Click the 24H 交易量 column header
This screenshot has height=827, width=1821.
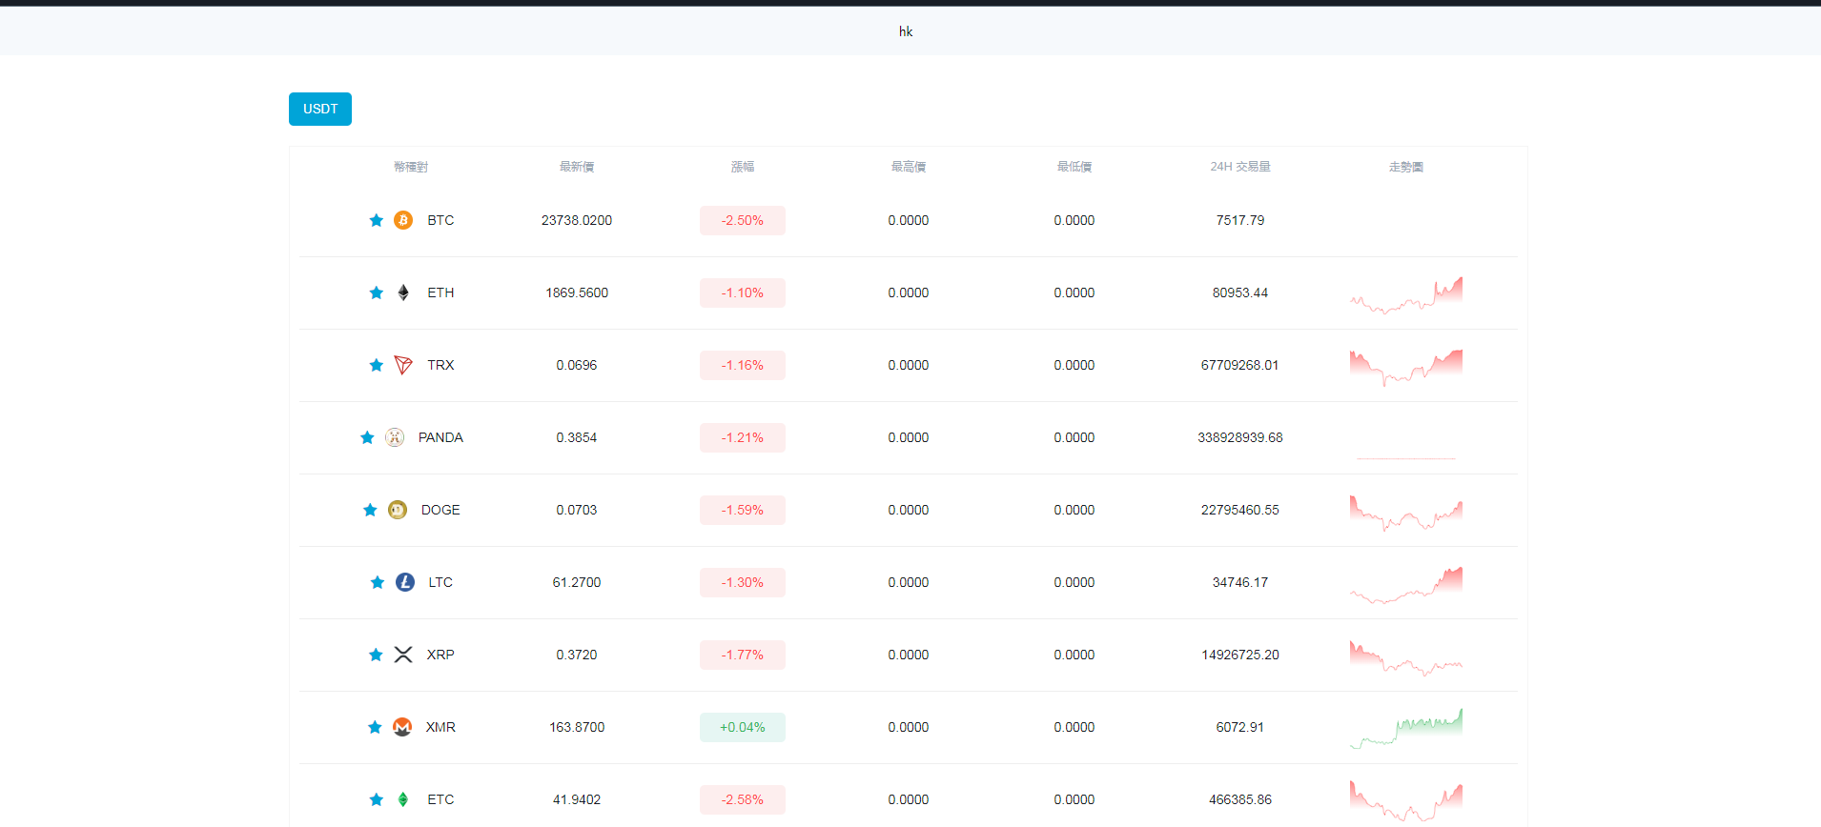pos(1239,167)
